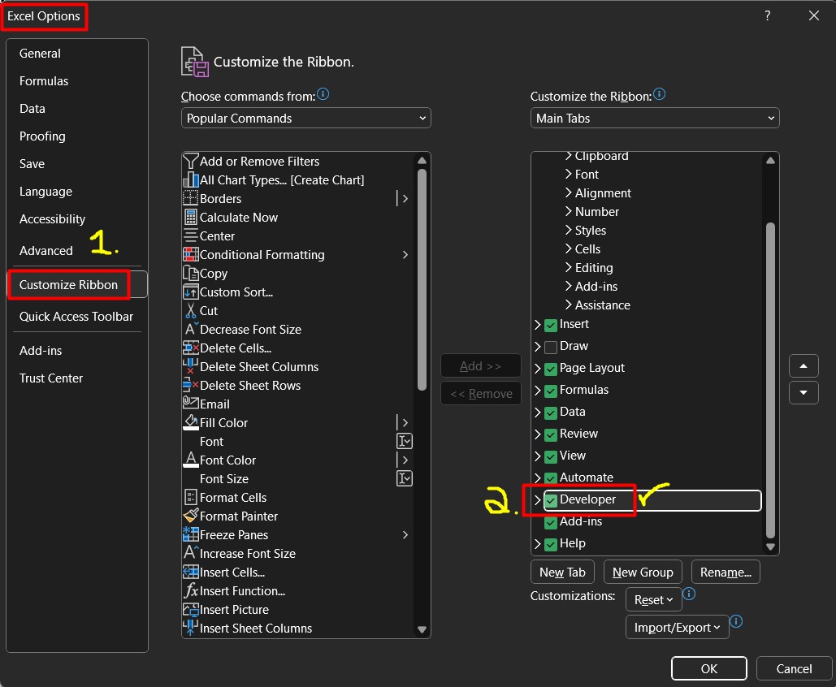Click info icon next to Reset dropdown
836x687 pixels.
click(x=689, y=594)
